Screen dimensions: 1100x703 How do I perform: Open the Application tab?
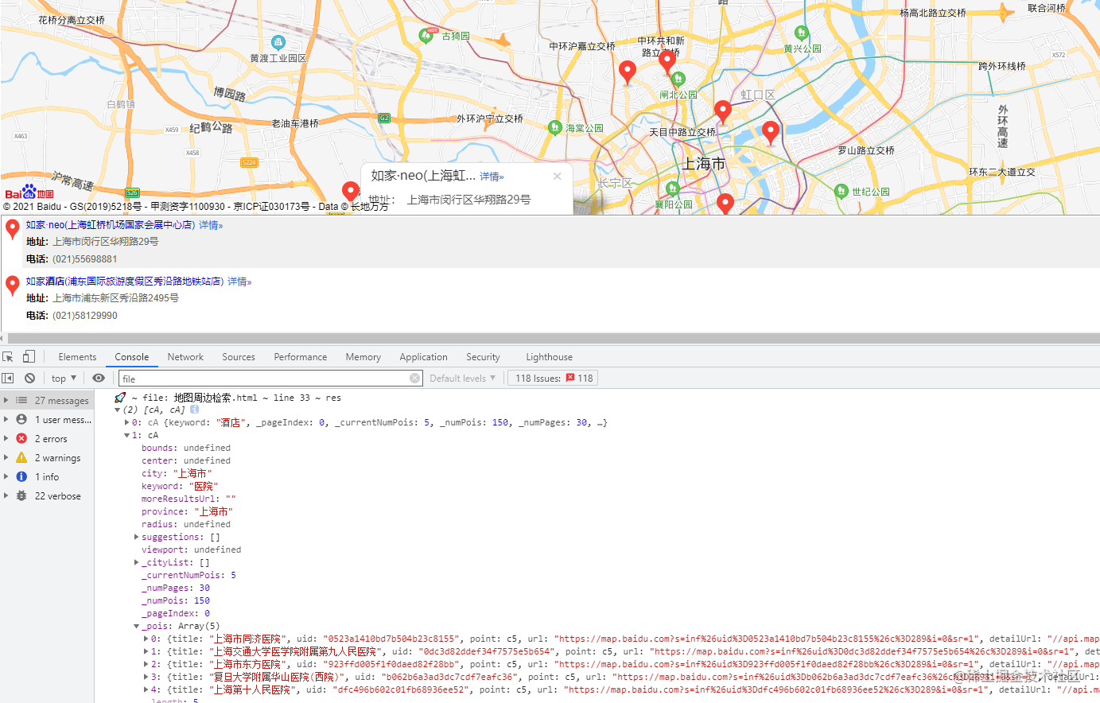point(424,357)
